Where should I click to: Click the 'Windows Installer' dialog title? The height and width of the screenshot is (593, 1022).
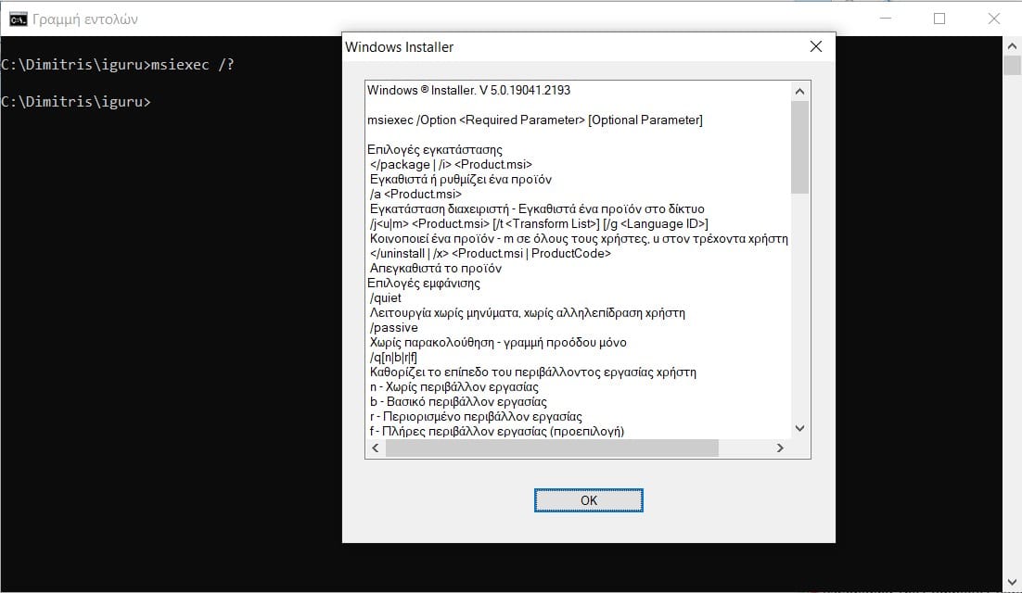coord(399,47)
